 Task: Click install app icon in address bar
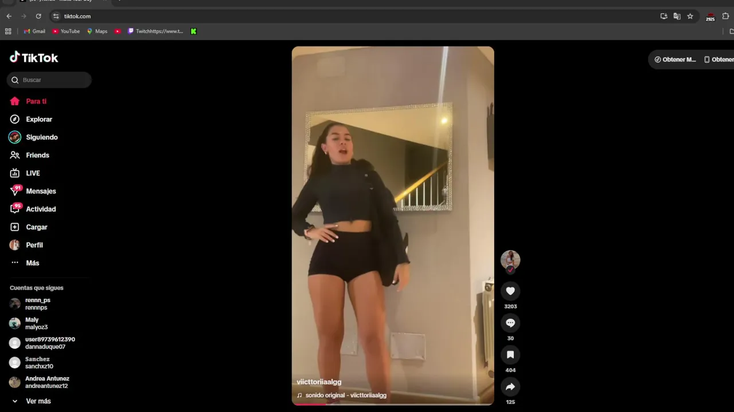click(x=663, y=16)
